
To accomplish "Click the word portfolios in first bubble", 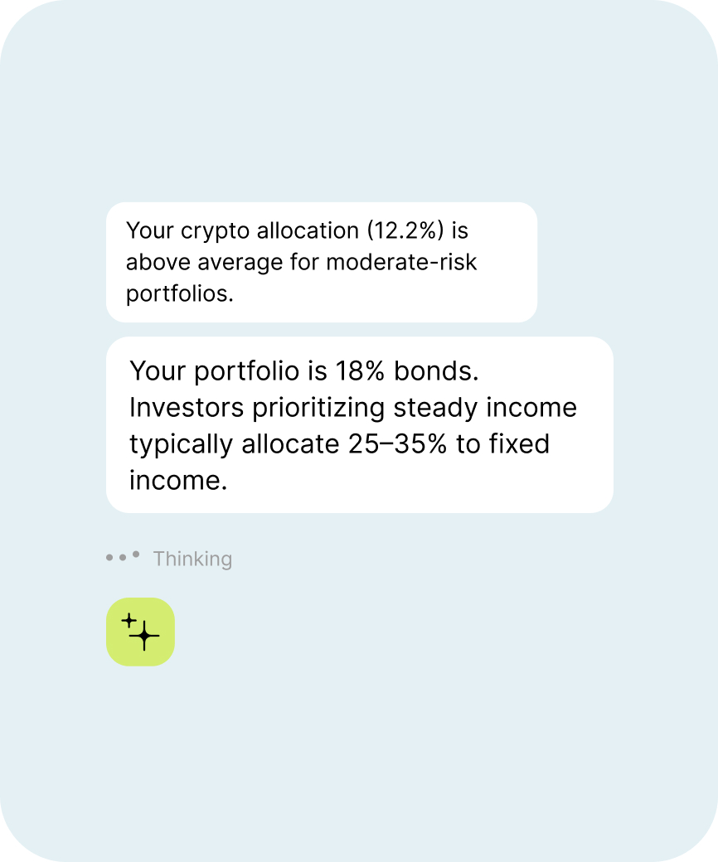I will 180,294.
